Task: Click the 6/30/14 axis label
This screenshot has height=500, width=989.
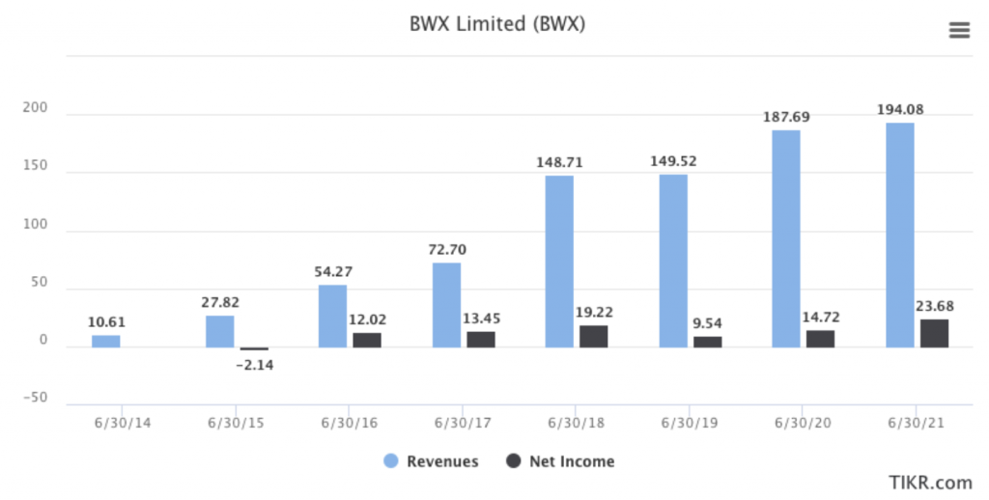Action: pyautogui.click(x=123, y=423)
